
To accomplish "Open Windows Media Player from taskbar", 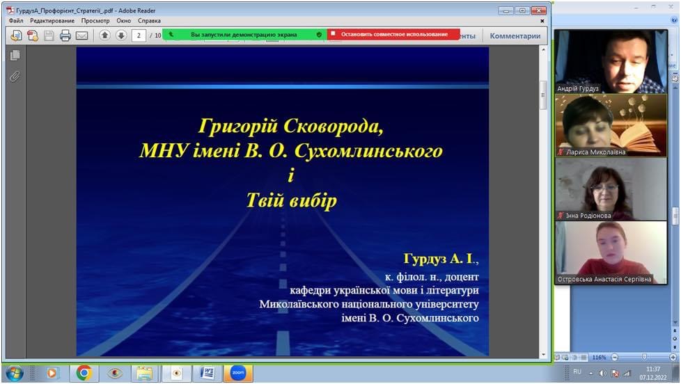I will tap(52, 373).
